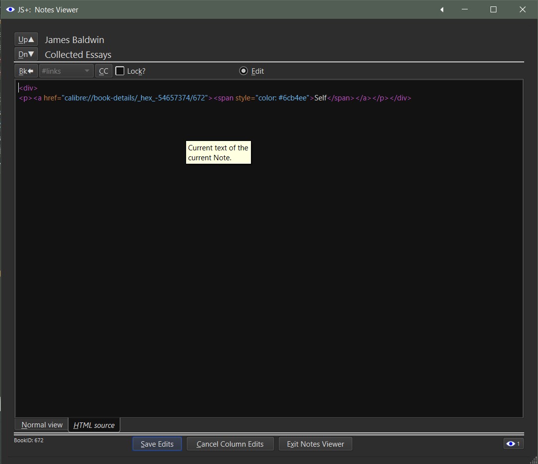
Task: Select the Edit radio button
Action: 251,71
